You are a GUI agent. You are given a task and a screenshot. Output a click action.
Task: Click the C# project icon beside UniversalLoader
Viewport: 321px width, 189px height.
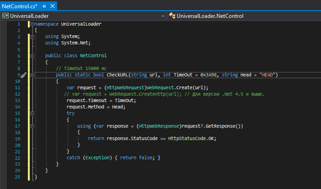(x=5, y=16)
